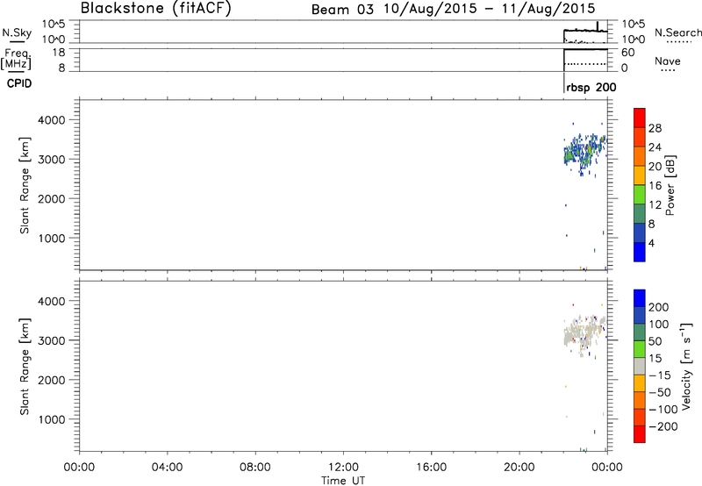
Task: Click the 'Blackstone (fitACF)' title text
Action: pyautogui.click(x=156, y=9)
